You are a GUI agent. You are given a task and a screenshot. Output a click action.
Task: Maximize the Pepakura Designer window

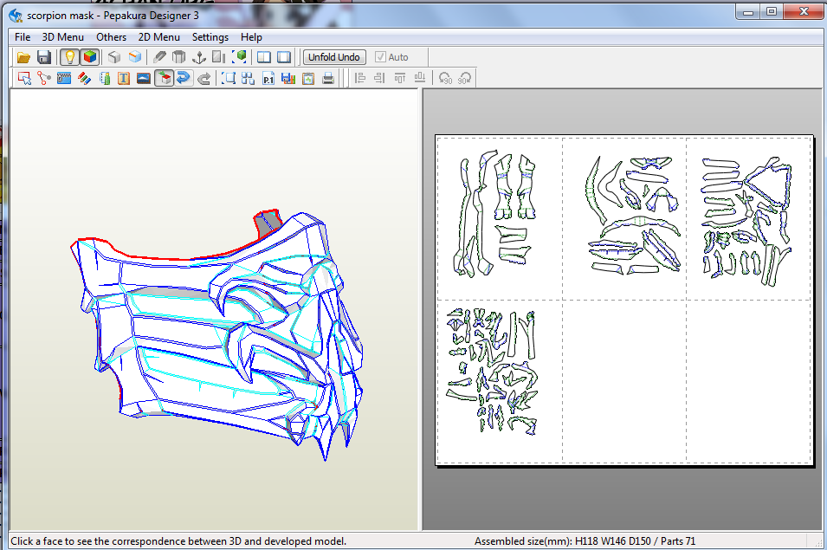coord(771,11)
